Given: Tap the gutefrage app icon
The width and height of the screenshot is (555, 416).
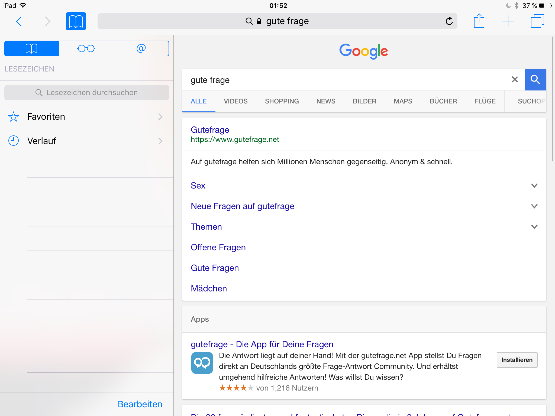Looking at the screenshot, I should tap(202, 363).
